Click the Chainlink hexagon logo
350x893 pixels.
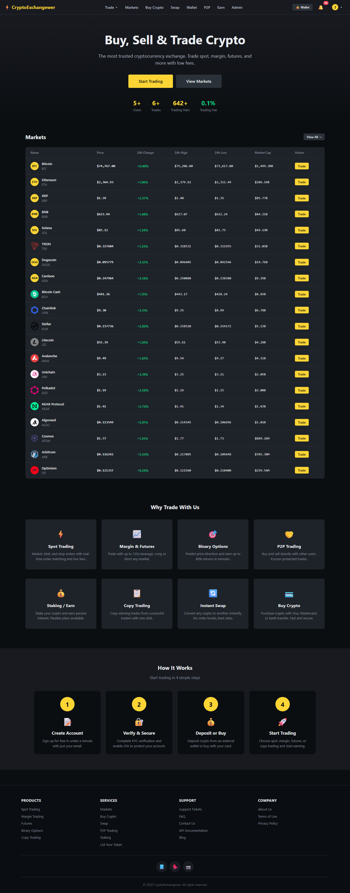tap(35, 310)
